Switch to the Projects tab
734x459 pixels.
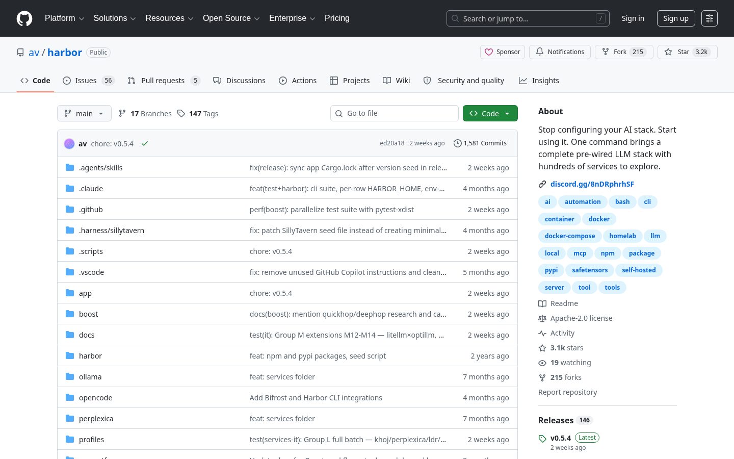[x=350, y=81]
